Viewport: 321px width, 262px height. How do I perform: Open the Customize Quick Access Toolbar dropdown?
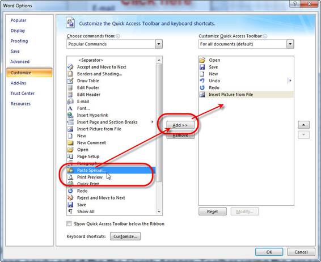(290, 44)
